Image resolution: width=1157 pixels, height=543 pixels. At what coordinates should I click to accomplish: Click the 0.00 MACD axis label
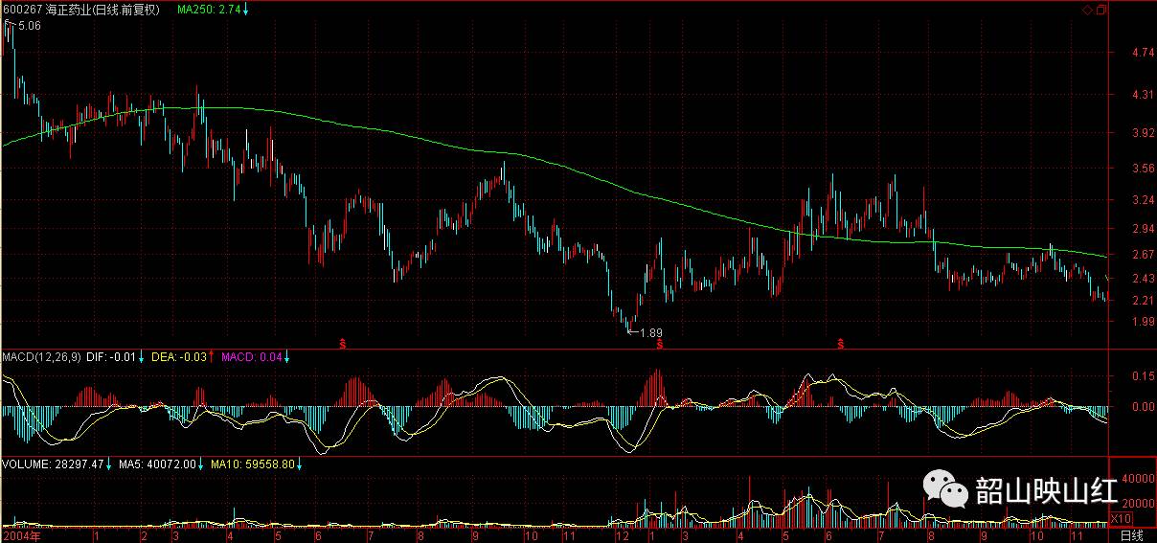pyautogui.click(x=1142, y=407)
